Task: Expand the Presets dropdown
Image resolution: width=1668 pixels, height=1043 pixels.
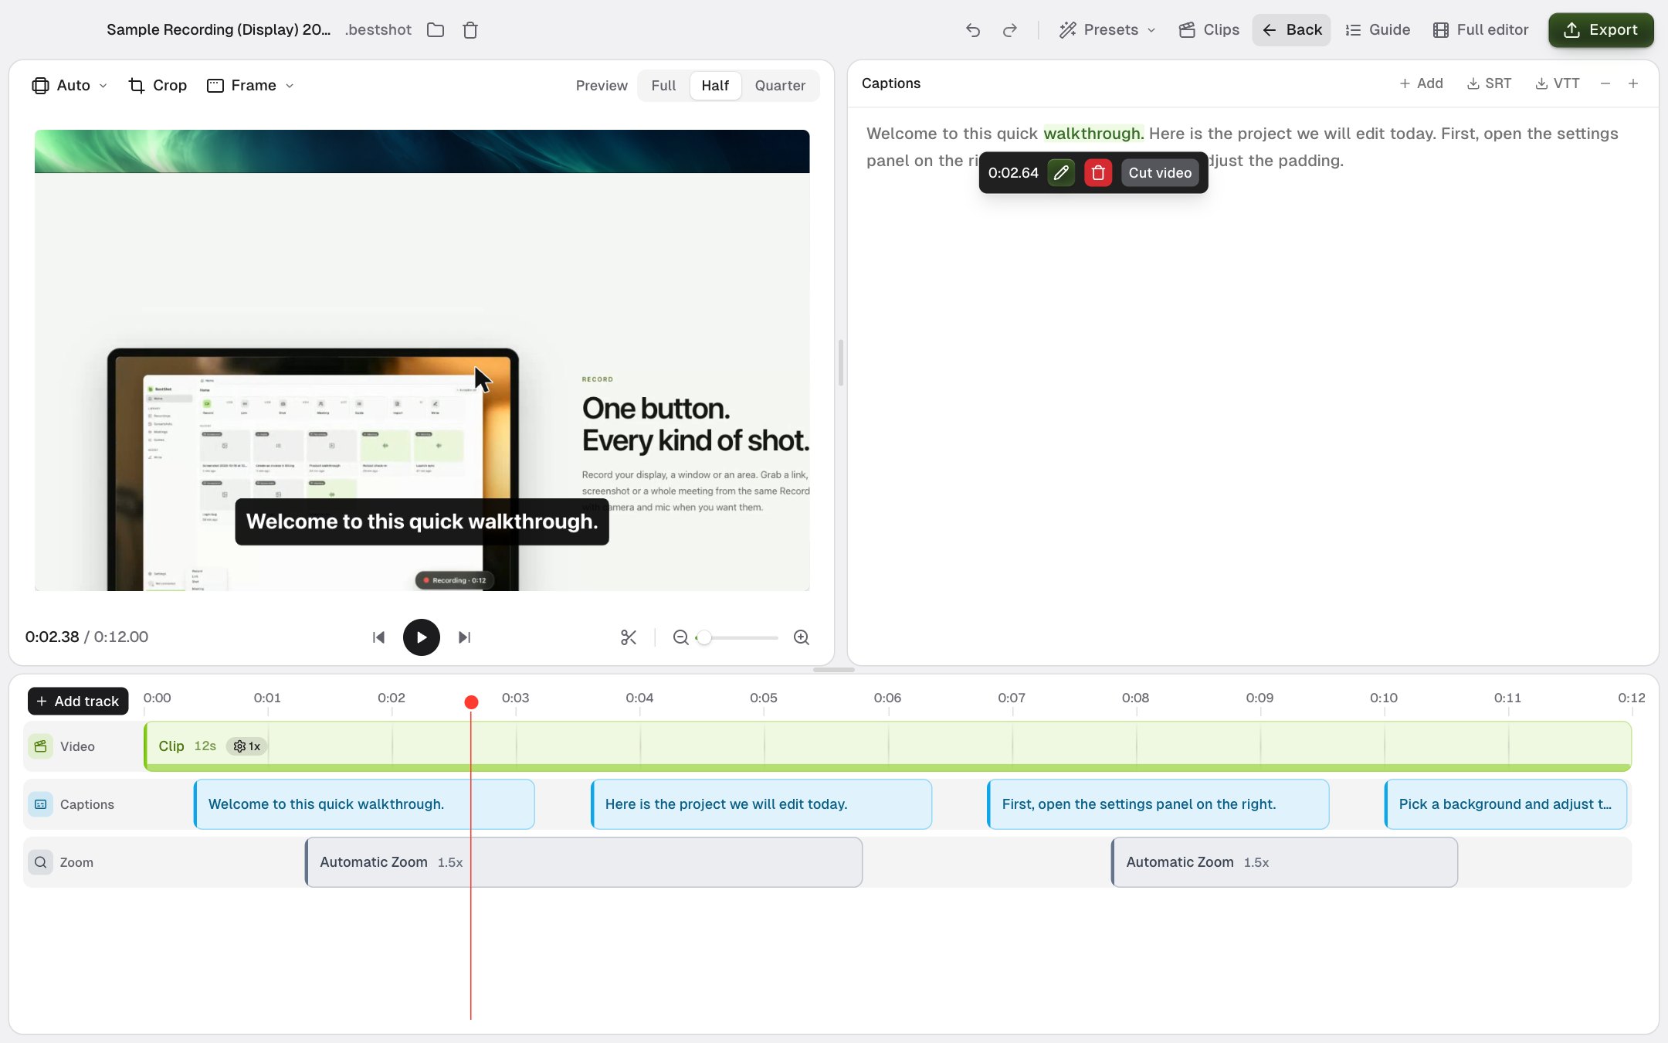Action: click(x=1107, y=30)
